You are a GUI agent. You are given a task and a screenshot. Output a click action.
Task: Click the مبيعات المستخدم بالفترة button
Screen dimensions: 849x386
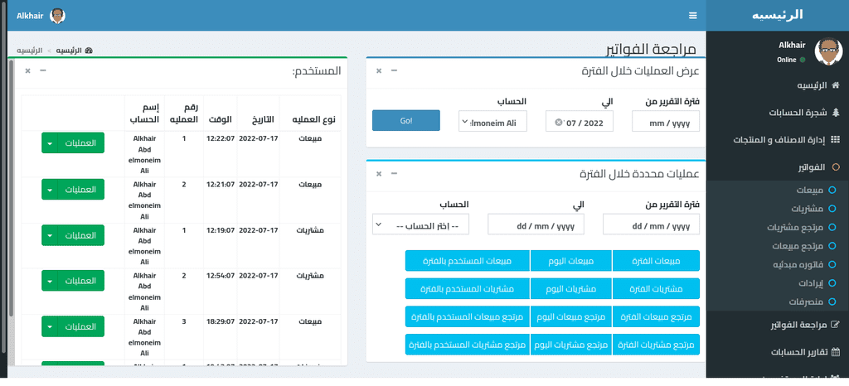(468, 261)
